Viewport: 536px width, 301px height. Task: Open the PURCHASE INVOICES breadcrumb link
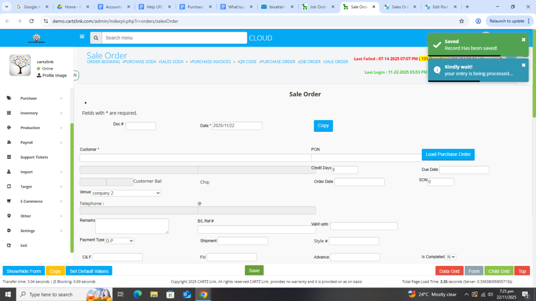[211, 62]
